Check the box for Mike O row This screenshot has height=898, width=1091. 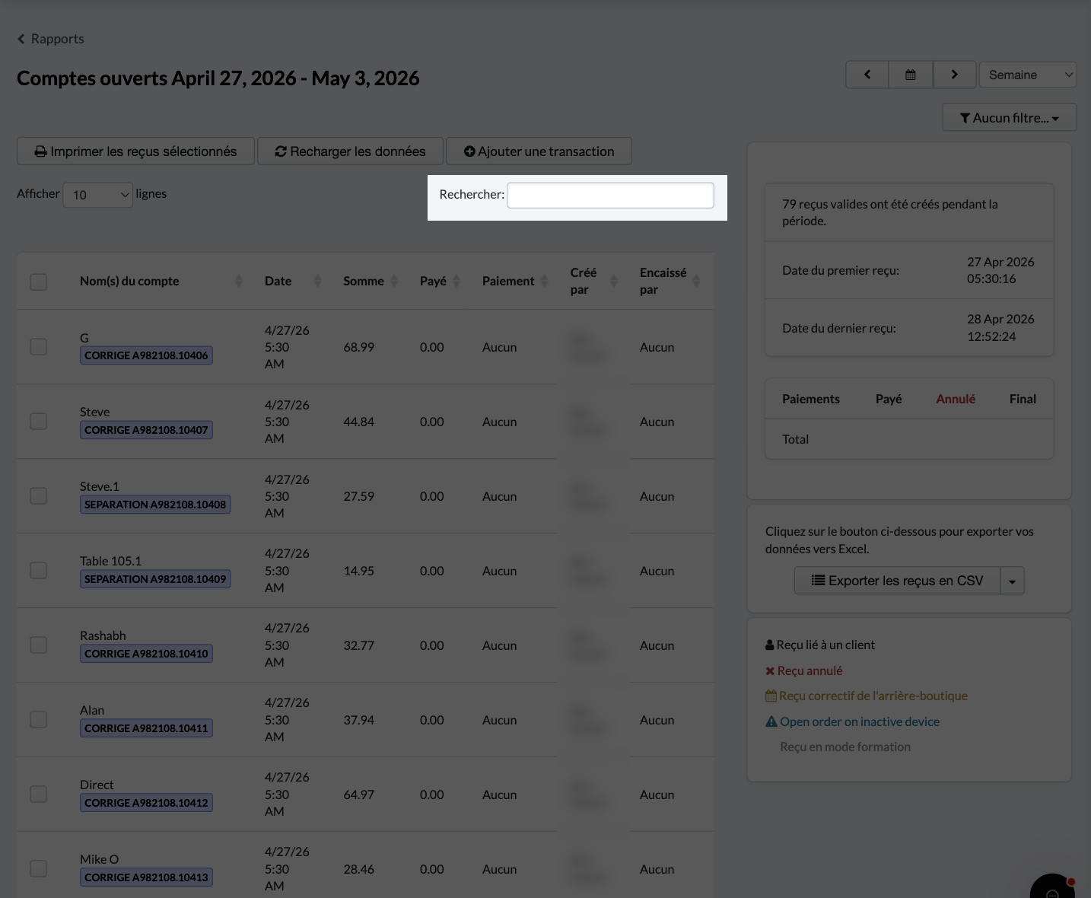pyautogui.click(x=38, y=869)
